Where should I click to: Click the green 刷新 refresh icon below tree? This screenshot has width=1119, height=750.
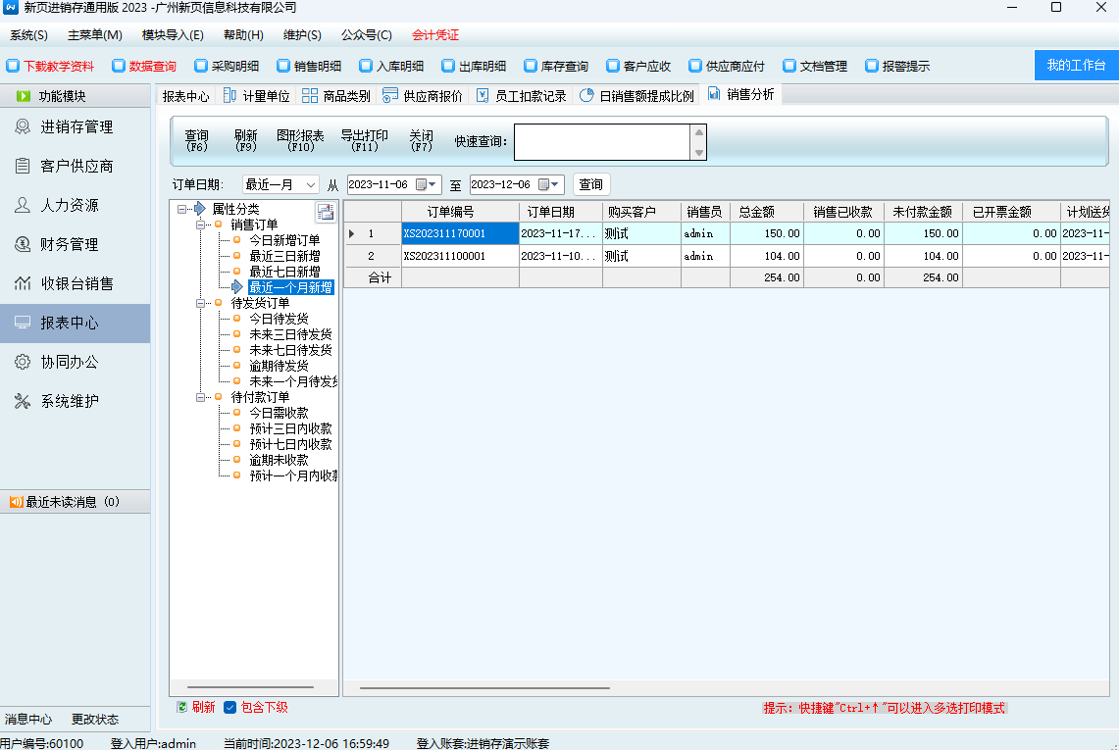(x=182, y=707)
